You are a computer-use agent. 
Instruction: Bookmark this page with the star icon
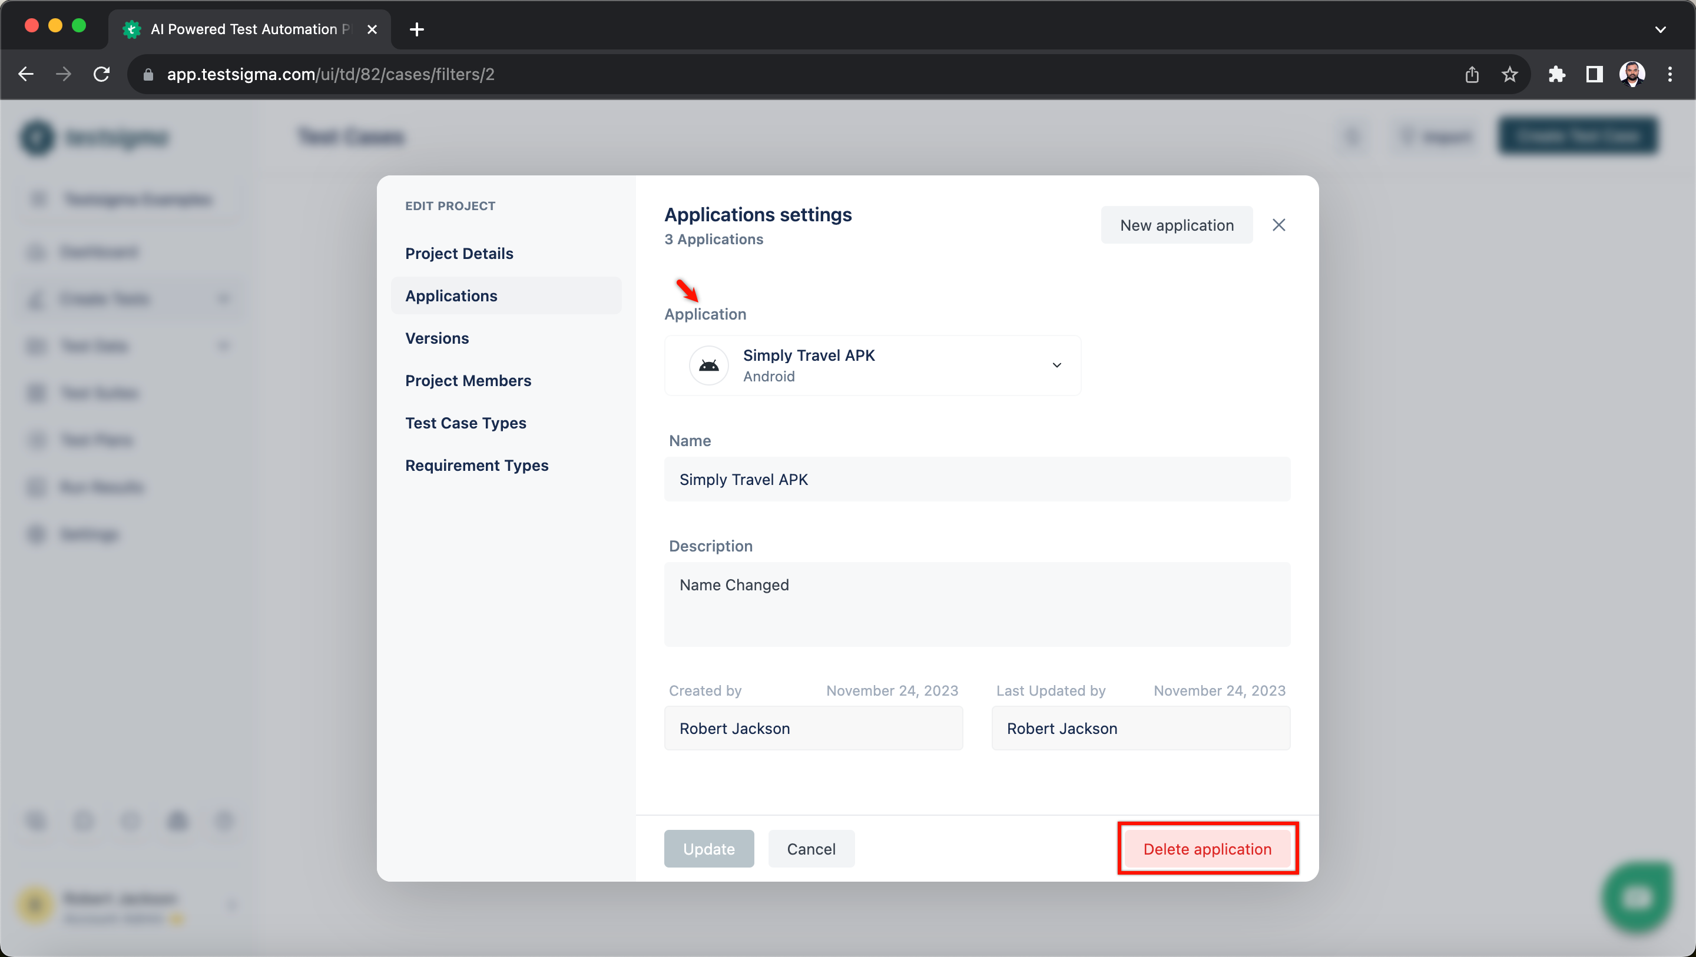pos(1510,74)
